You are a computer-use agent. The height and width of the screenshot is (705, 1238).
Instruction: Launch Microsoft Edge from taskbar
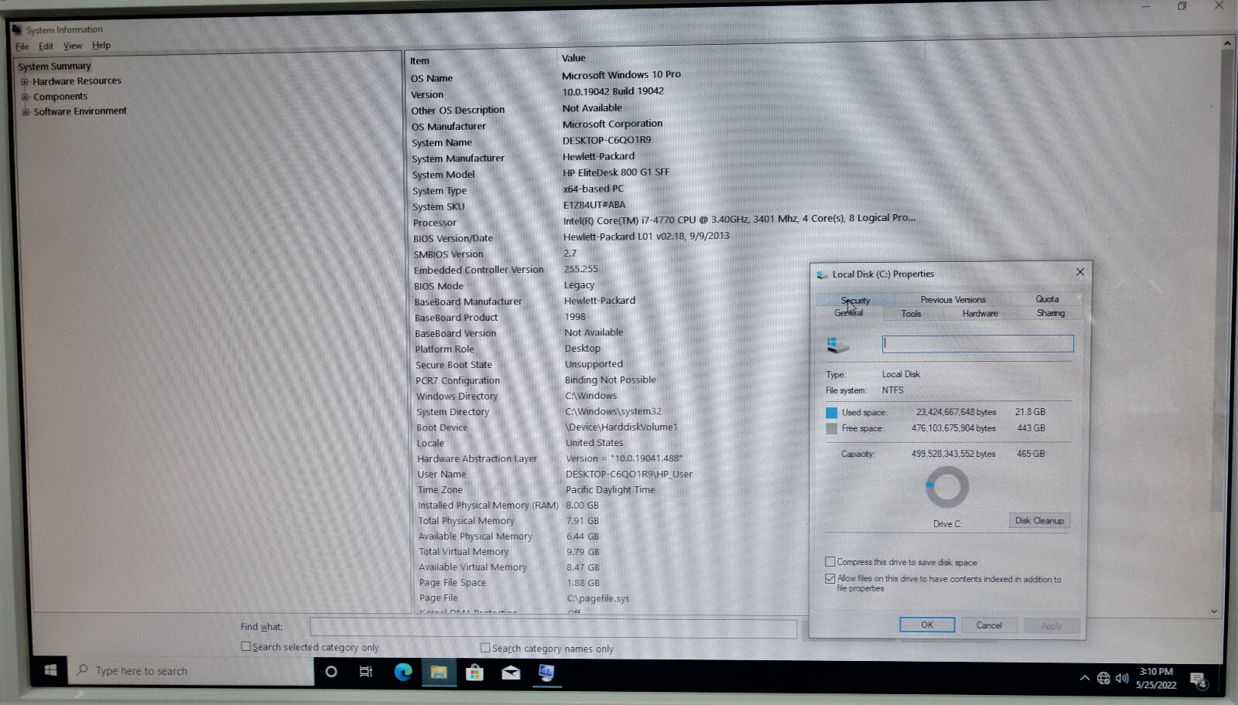coord(402,673)
